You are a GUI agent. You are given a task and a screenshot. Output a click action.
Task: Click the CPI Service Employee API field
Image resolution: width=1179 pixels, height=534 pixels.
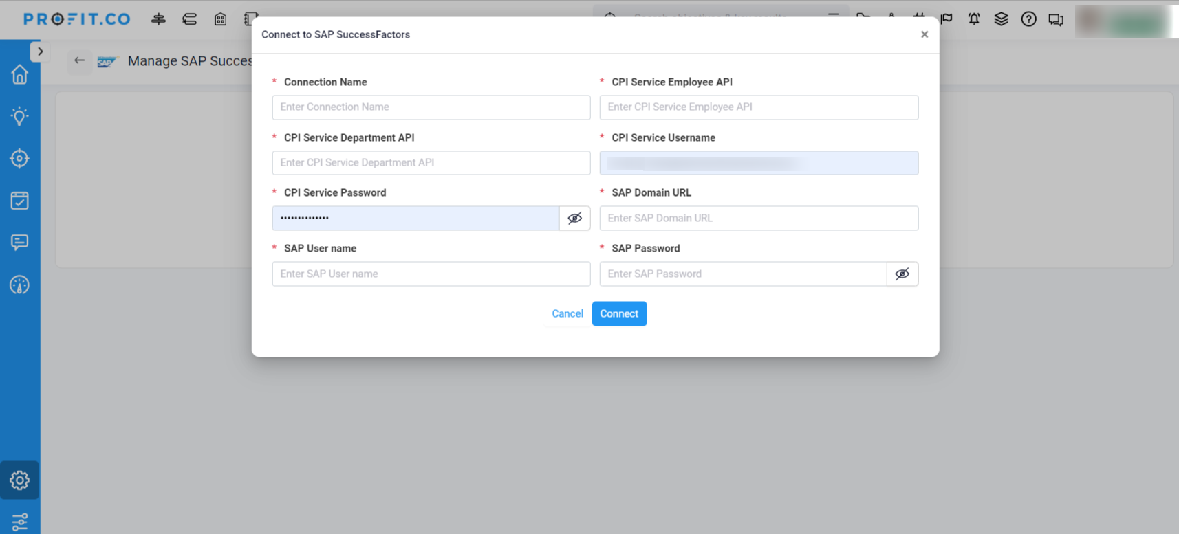[759, 107]
